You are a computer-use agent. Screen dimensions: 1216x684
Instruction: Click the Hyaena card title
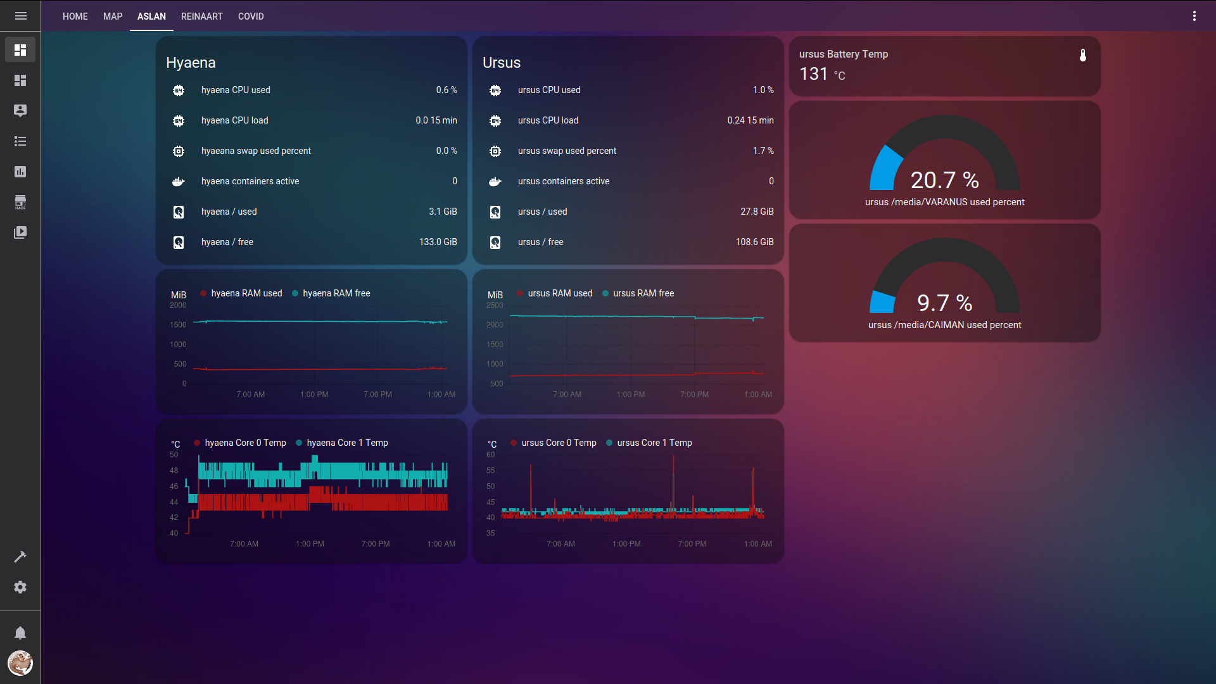coord(191,63)
